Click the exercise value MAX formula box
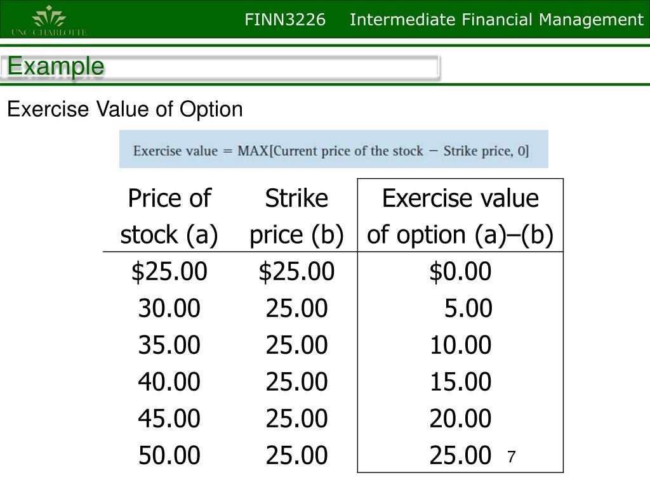The width and height of the screenshot is (650, 487). [334, 149]
